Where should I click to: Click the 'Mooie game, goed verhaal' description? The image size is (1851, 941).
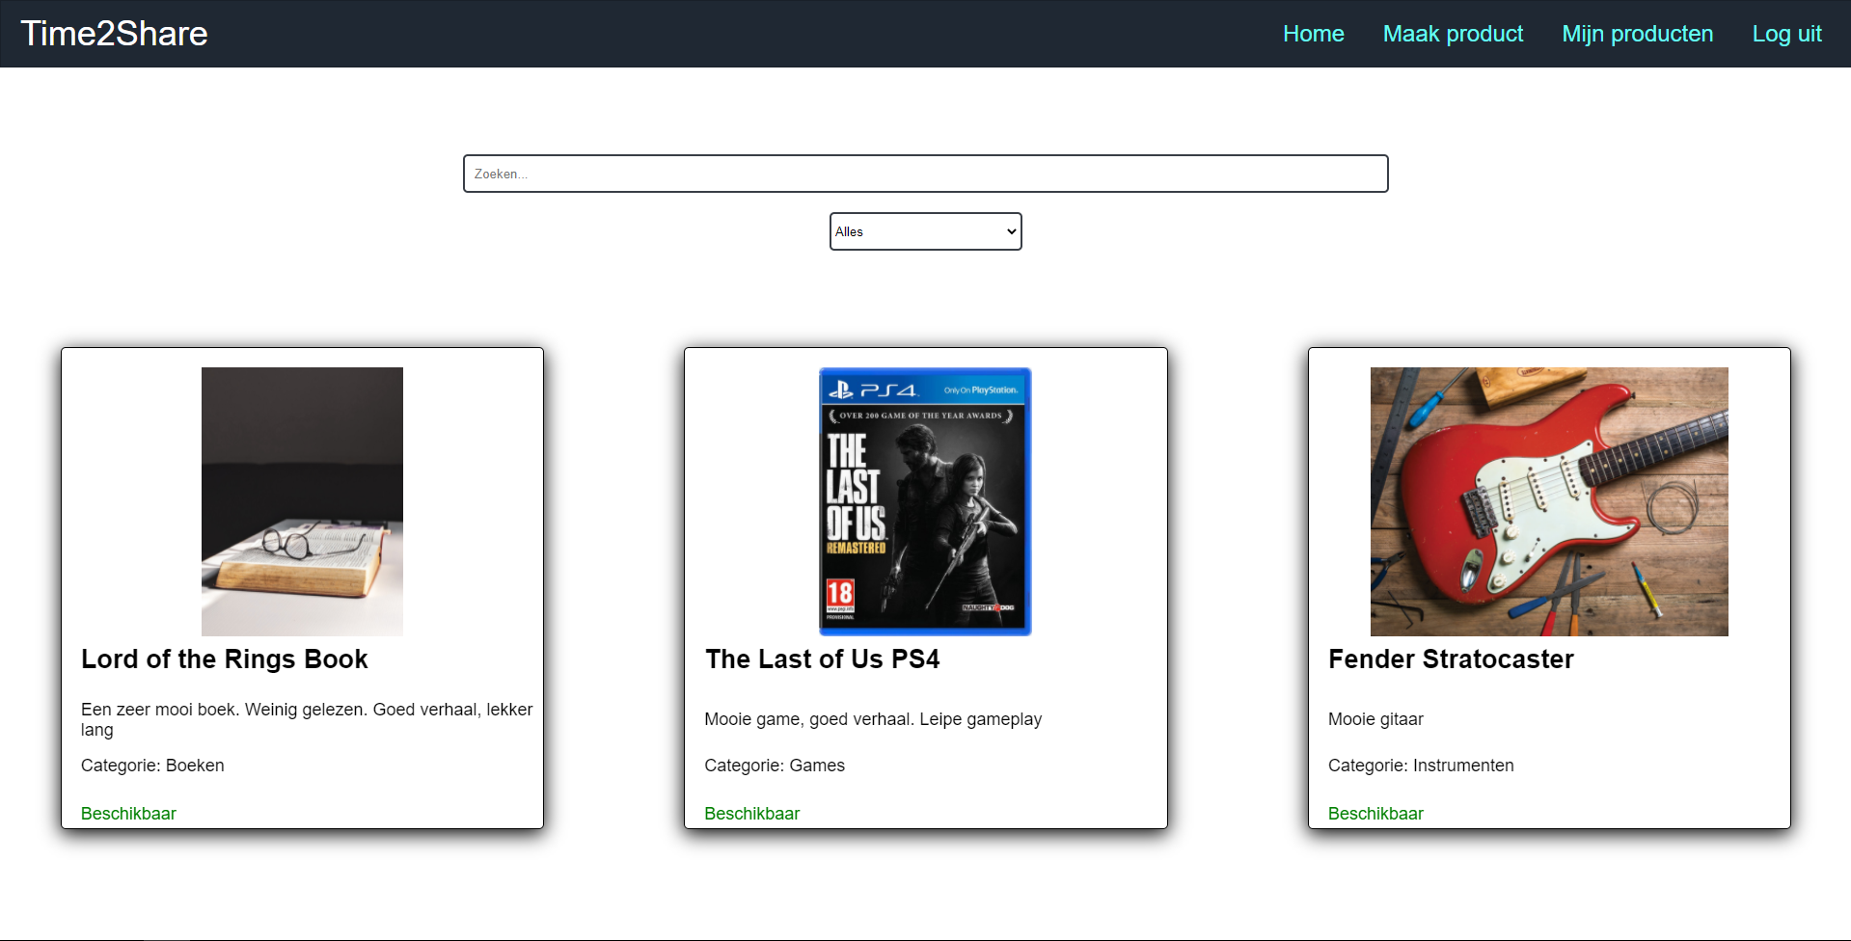[x=873, y=719]
